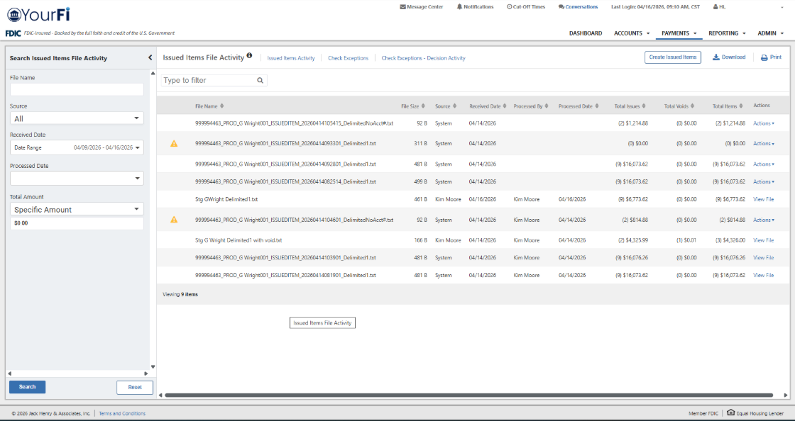Switch to Check Exceptions tab
Screen dimensions: 795x421
pos(349,58)
